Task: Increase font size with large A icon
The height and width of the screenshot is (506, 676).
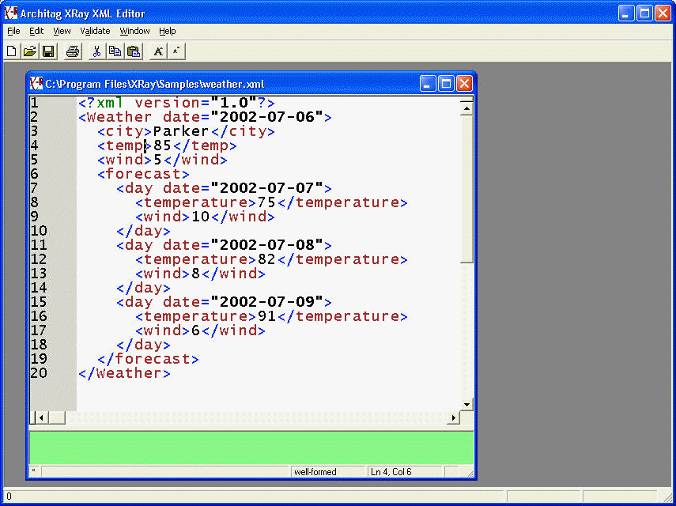Action: (158, 51)
